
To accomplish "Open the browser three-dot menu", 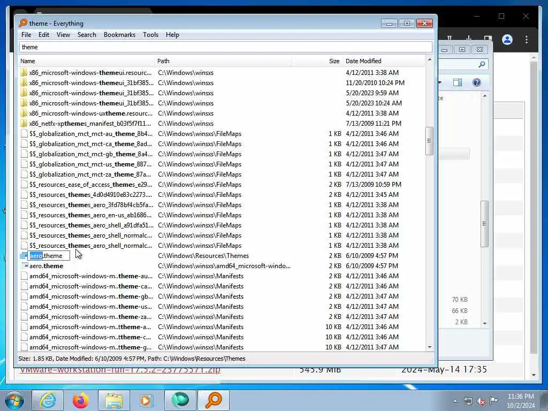I will coord(527,40).
